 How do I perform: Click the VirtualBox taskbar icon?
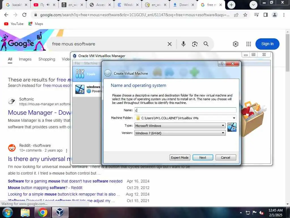(60, 212)
